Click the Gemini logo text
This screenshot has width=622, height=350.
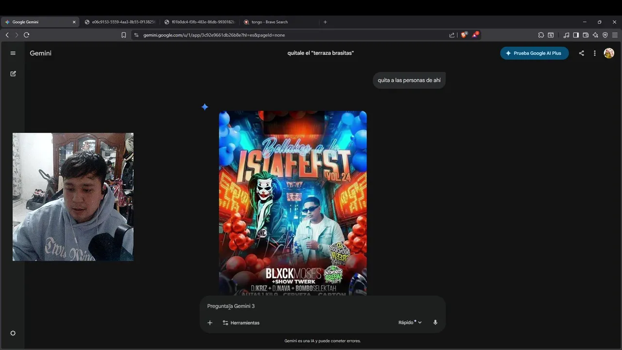pos(40,53)
